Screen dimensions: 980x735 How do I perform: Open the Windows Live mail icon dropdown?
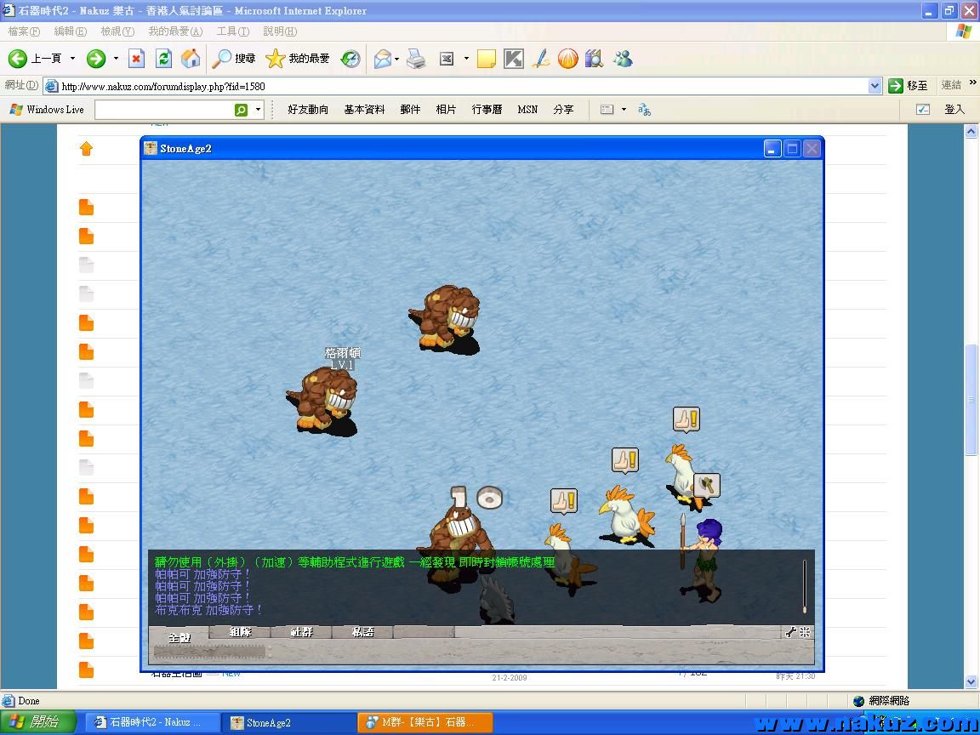(623, 110)
